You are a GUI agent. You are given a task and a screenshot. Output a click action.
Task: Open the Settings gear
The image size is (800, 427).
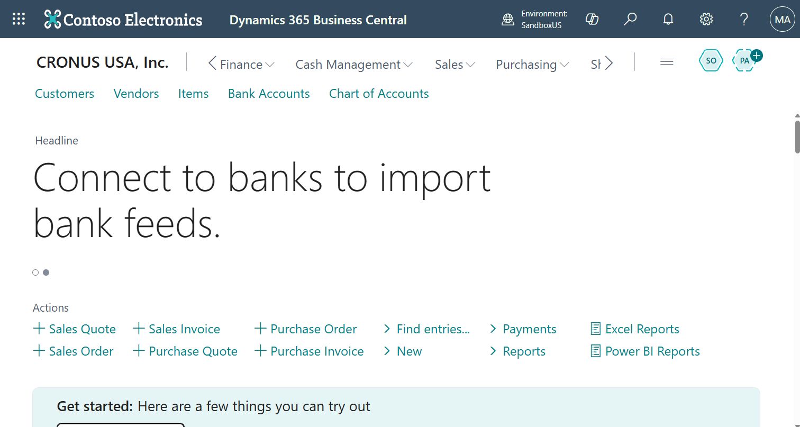point(706,20)
